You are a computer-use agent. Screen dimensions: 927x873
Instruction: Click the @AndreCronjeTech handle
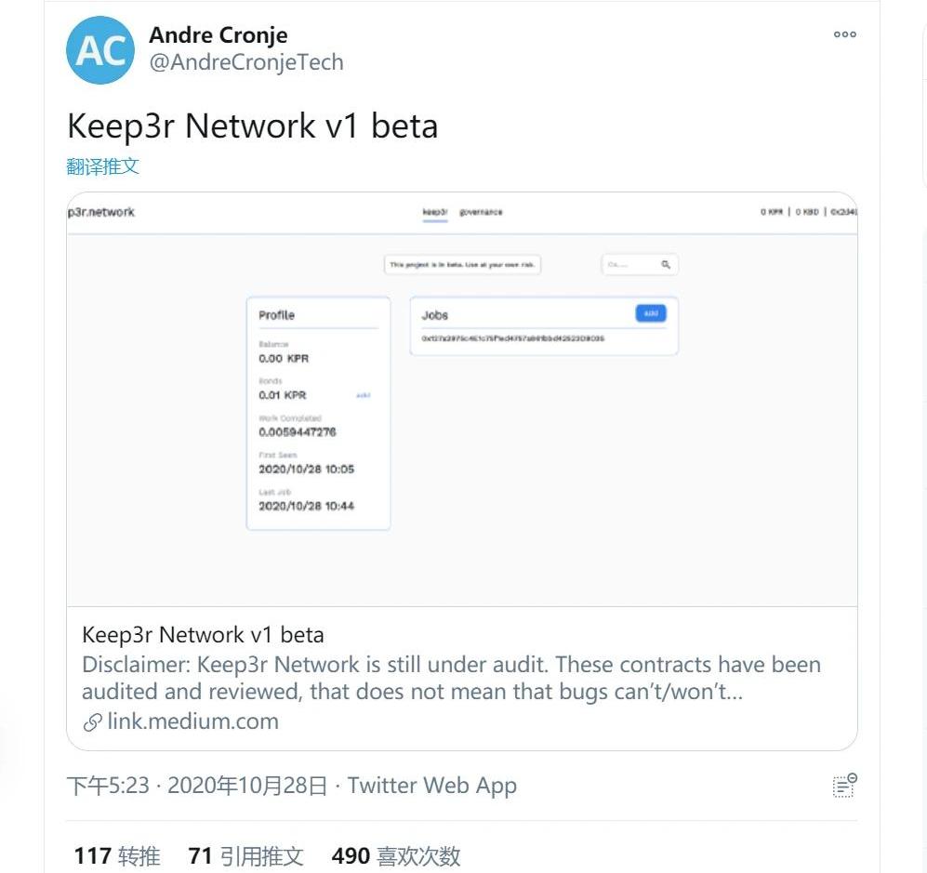(246, 62)
